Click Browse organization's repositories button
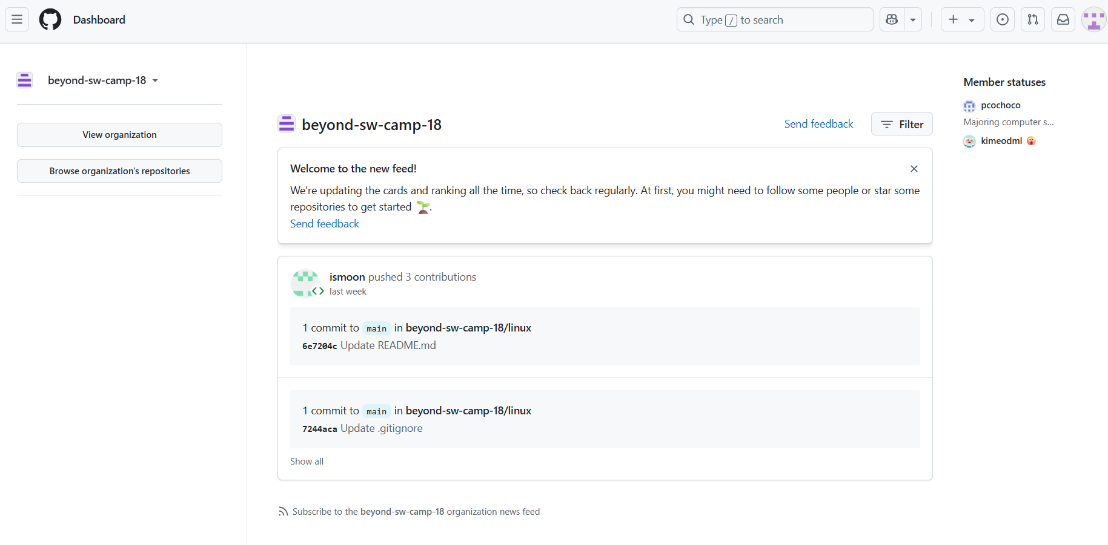Screen dimensions: 1108x545 [119, 171]
